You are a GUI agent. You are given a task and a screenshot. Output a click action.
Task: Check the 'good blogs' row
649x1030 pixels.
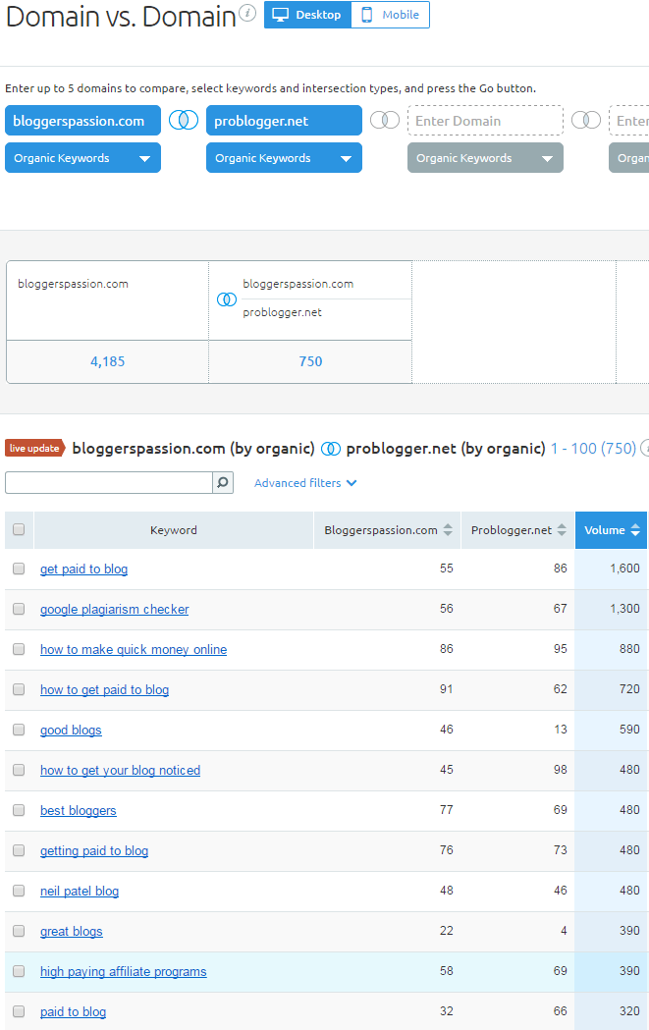(x=19, y=730)
